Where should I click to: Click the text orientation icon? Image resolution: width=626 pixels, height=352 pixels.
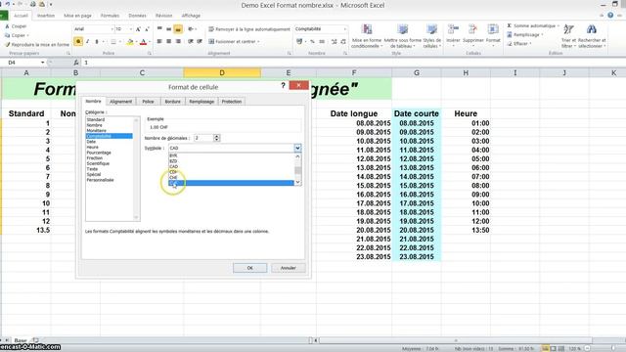pos(191,29)
